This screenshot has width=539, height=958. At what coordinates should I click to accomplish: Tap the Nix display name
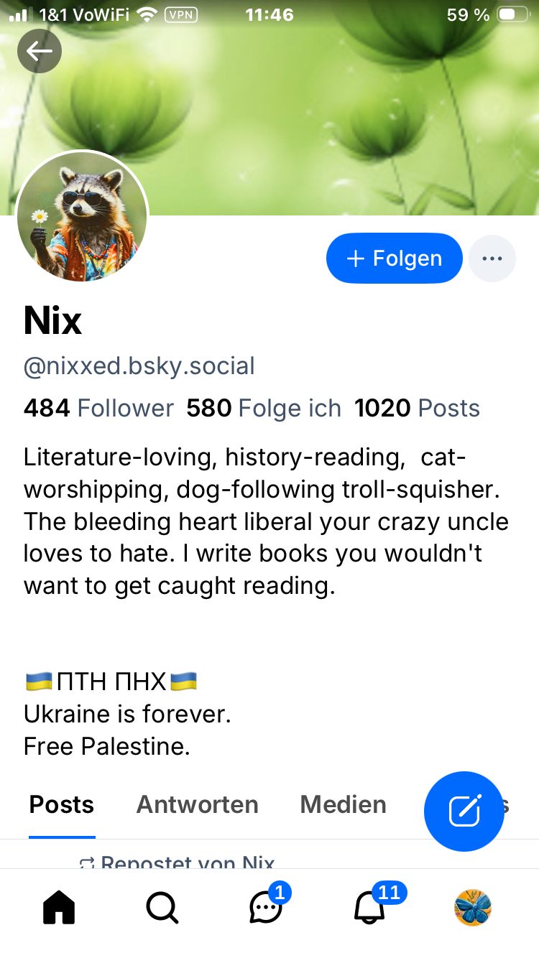53,320
